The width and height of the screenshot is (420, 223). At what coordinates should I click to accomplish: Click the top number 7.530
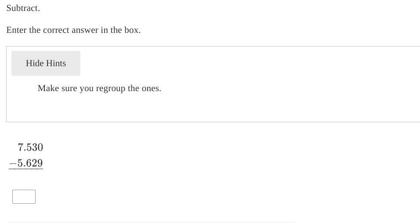click(x=30, y=147)
